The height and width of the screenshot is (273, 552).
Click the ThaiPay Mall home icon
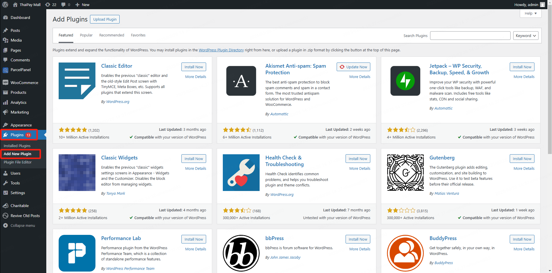(15, 5)
